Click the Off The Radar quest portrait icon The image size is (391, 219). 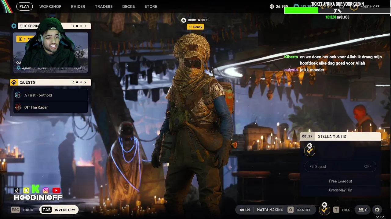coord(18,107)
